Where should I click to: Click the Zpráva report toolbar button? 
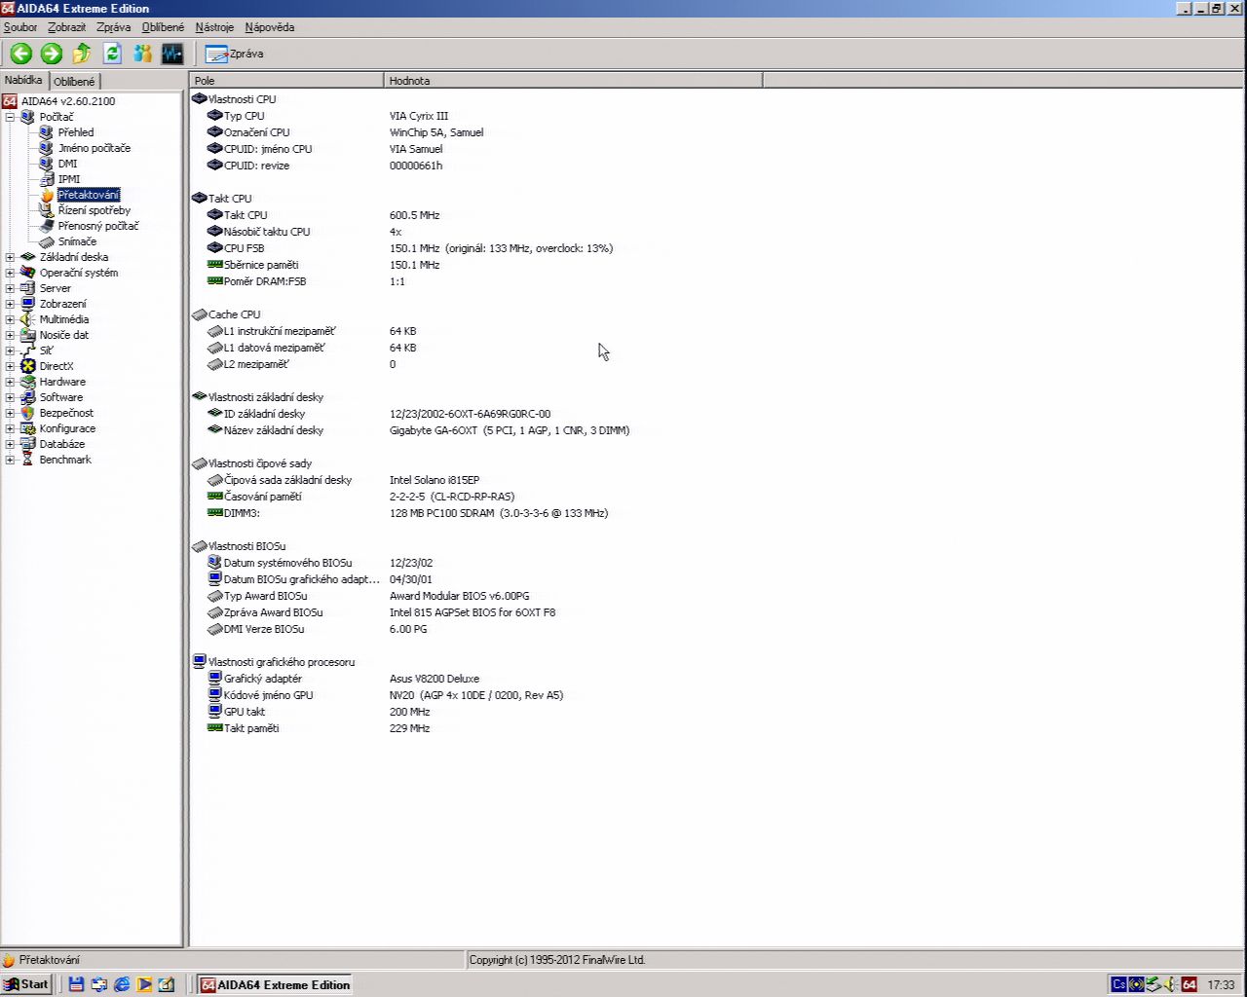(x=234, y=54)
